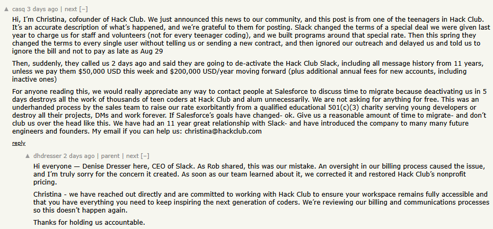
Task: Open the '3 days ago' comment permalink
Action: (42, 9)
